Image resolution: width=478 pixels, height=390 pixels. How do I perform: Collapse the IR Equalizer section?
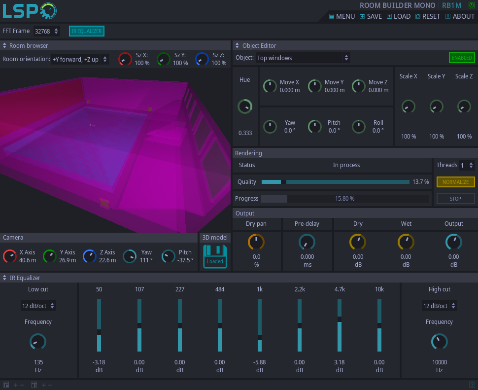(x=4, y=278)
